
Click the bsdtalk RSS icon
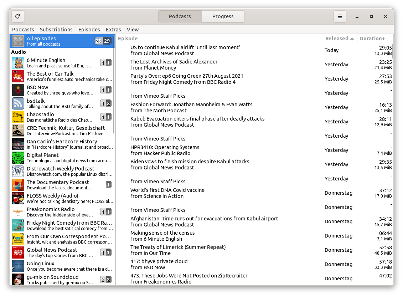pos(18,103)
